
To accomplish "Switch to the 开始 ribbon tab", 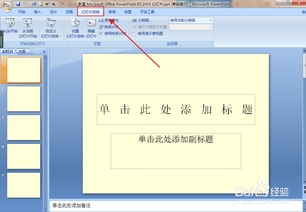I will pyautogui.click(x=22, y=12).
